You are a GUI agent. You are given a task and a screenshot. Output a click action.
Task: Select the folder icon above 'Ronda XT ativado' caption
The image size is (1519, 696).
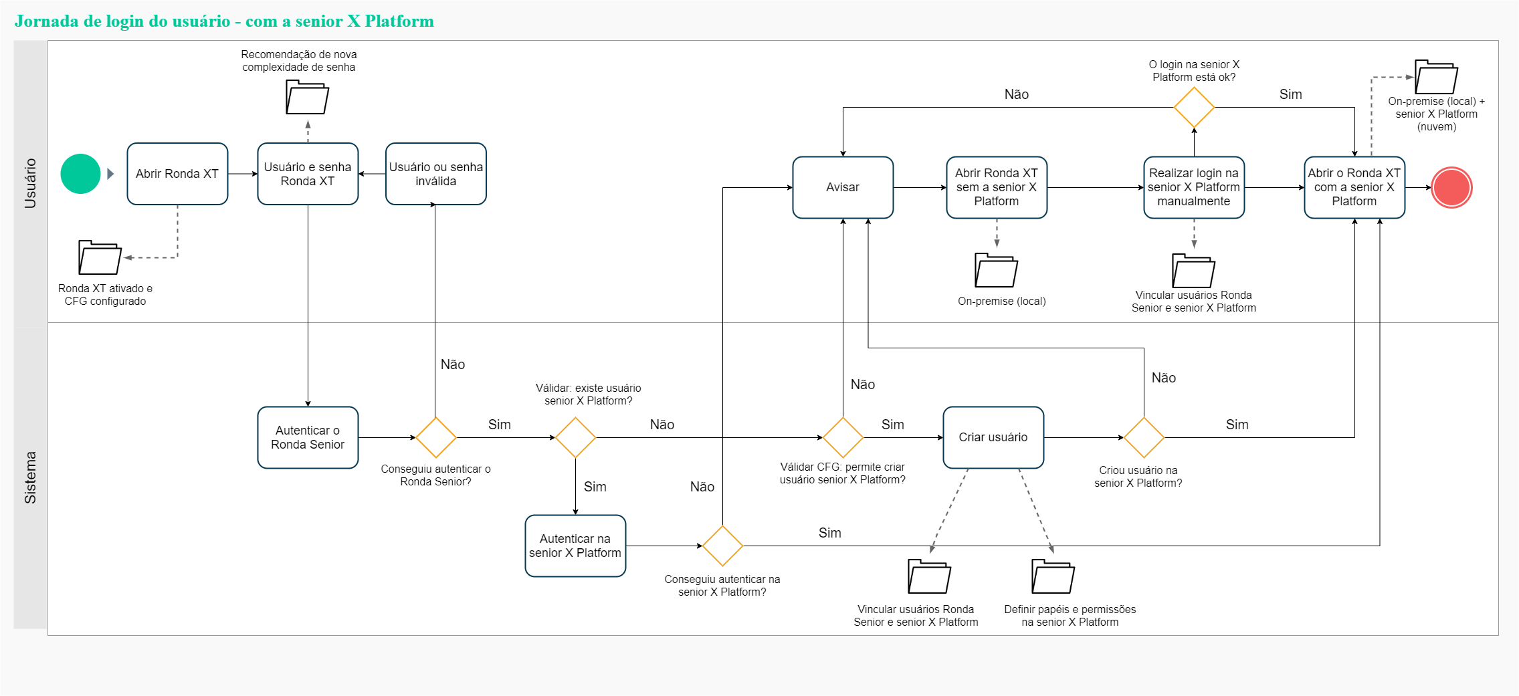point(100,257)
